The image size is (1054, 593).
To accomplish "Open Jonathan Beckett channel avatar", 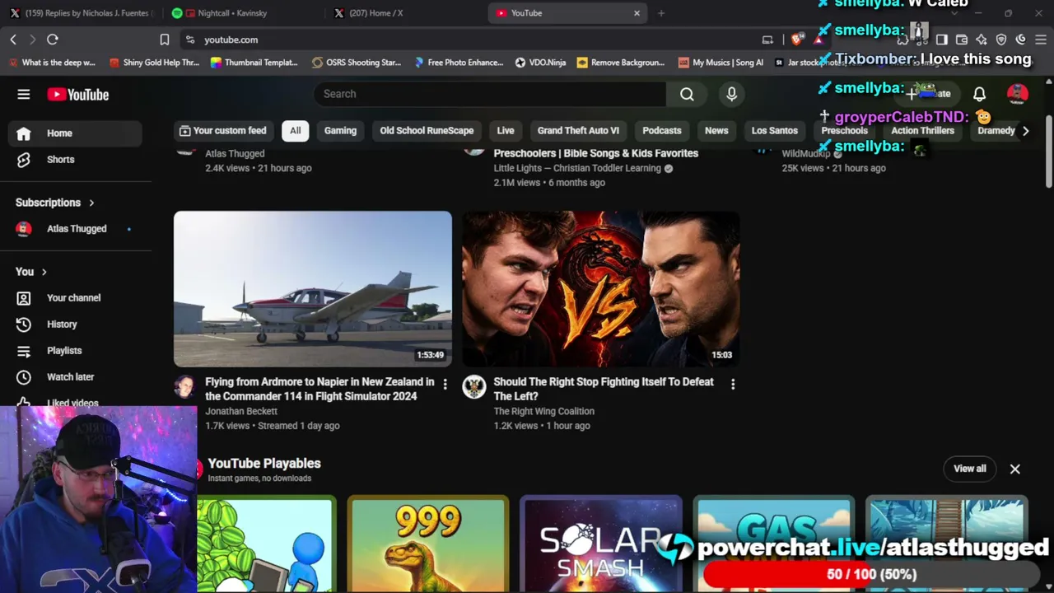I will click(185, 387).
